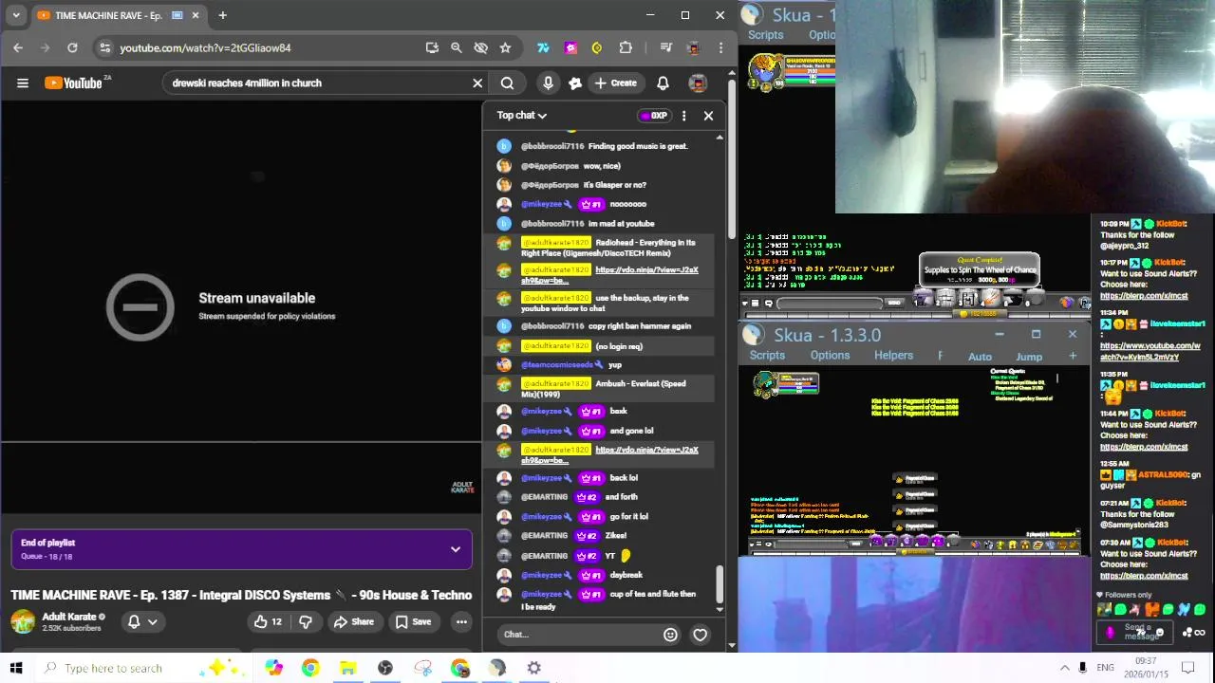Click the install app icon in address bar
Viewport: 1215px width, 683px height.
tap(432, 47)
